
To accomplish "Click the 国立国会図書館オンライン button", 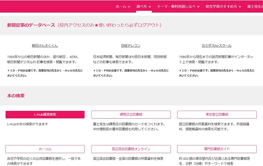I will (x=131, y=149).
